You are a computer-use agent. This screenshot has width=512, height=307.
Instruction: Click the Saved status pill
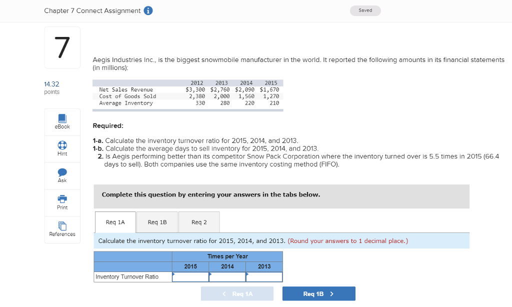(x=365, y=10)
